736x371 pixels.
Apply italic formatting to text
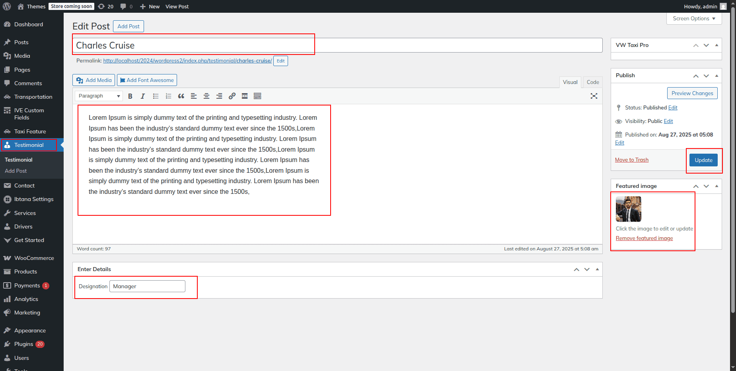coord(143,96)
